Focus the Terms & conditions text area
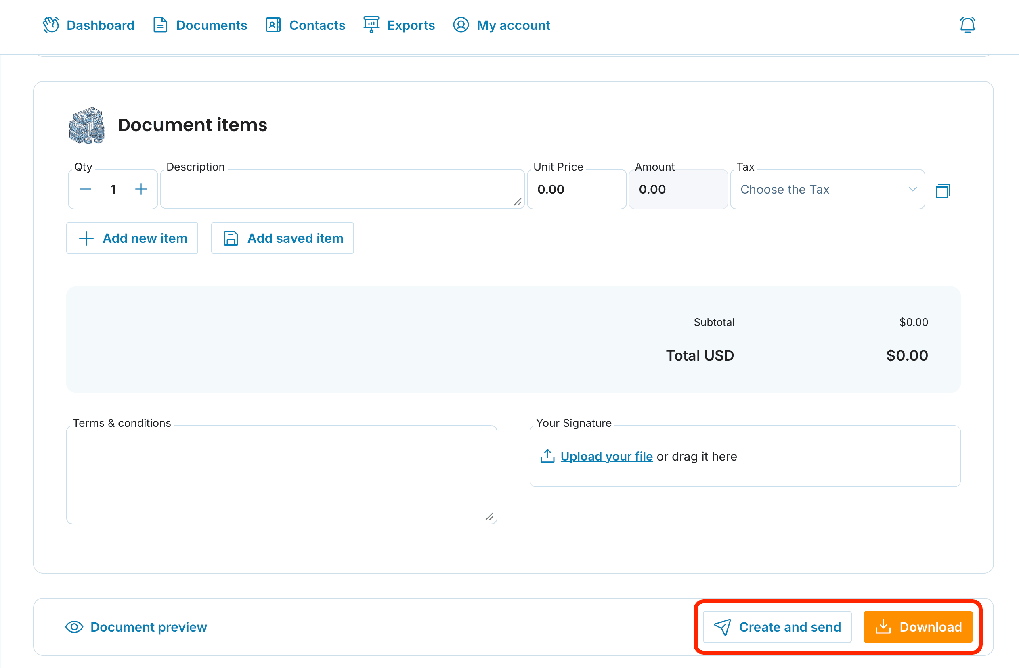 282,474
